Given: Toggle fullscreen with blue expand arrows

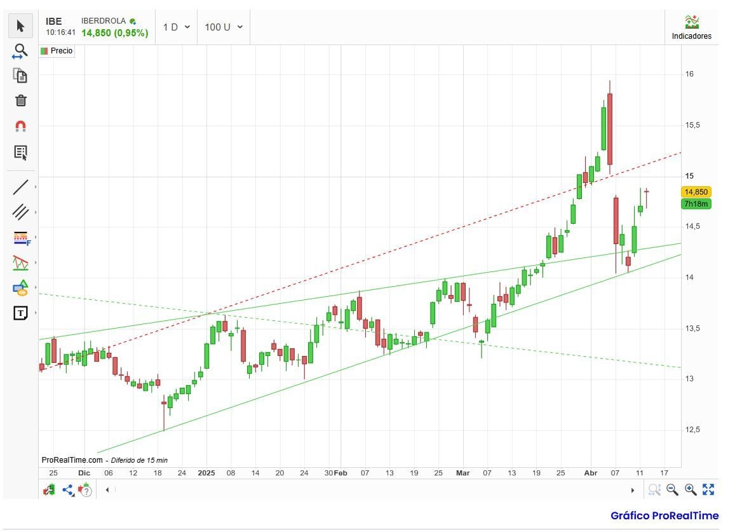Looking at the screenshot, I should coord(708,489).
